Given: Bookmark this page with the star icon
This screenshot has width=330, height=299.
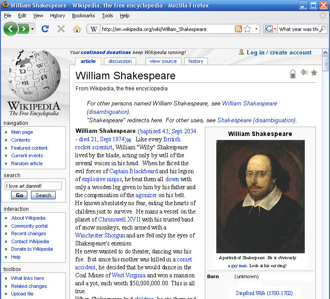Looking at the screenshot, I should click(x=247, y=29).
